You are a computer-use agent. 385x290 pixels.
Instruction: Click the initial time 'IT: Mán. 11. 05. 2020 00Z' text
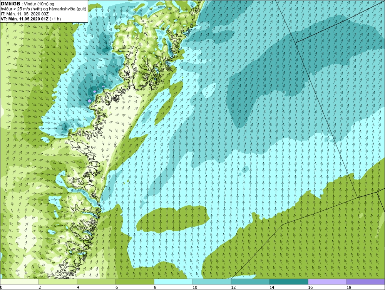point(25,14)
